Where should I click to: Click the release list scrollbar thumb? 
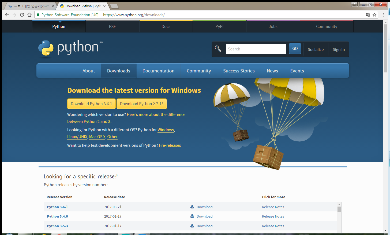(339, 209)
